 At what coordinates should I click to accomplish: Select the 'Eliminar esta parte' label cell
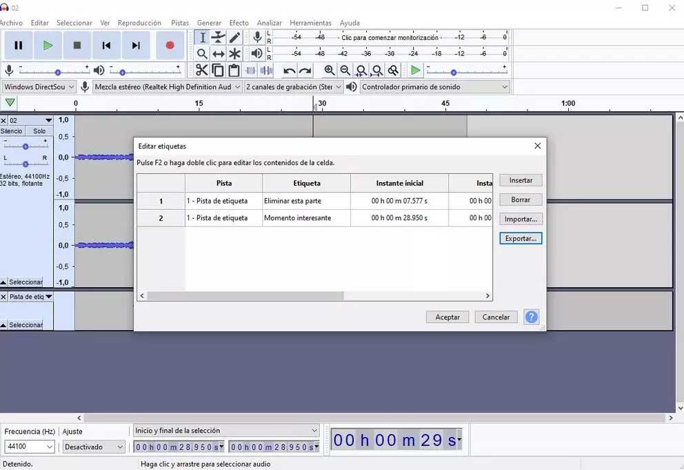tap(306, 201)
